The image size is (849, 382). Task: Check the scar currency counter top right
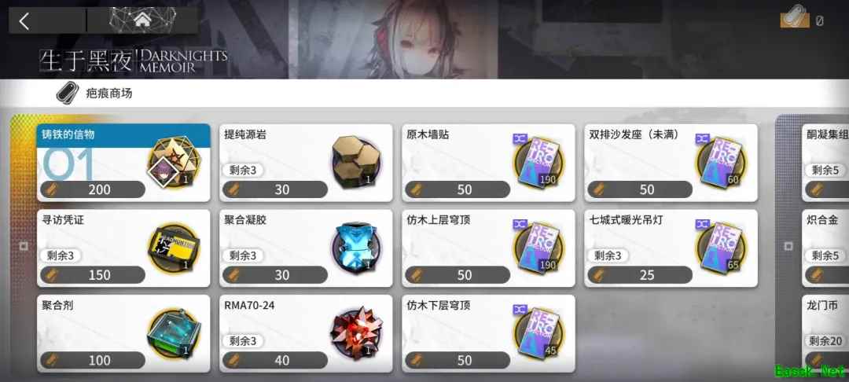click(x=801, y=18)
